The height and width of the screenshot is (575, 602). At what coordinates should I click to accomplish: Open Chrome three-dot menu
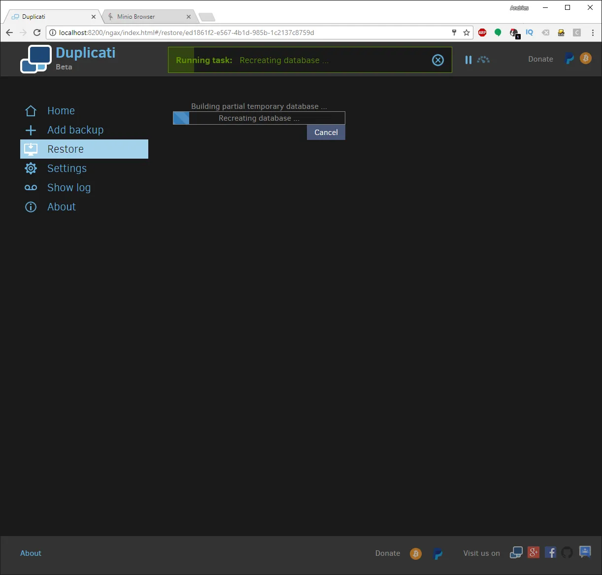click(593, 33)
